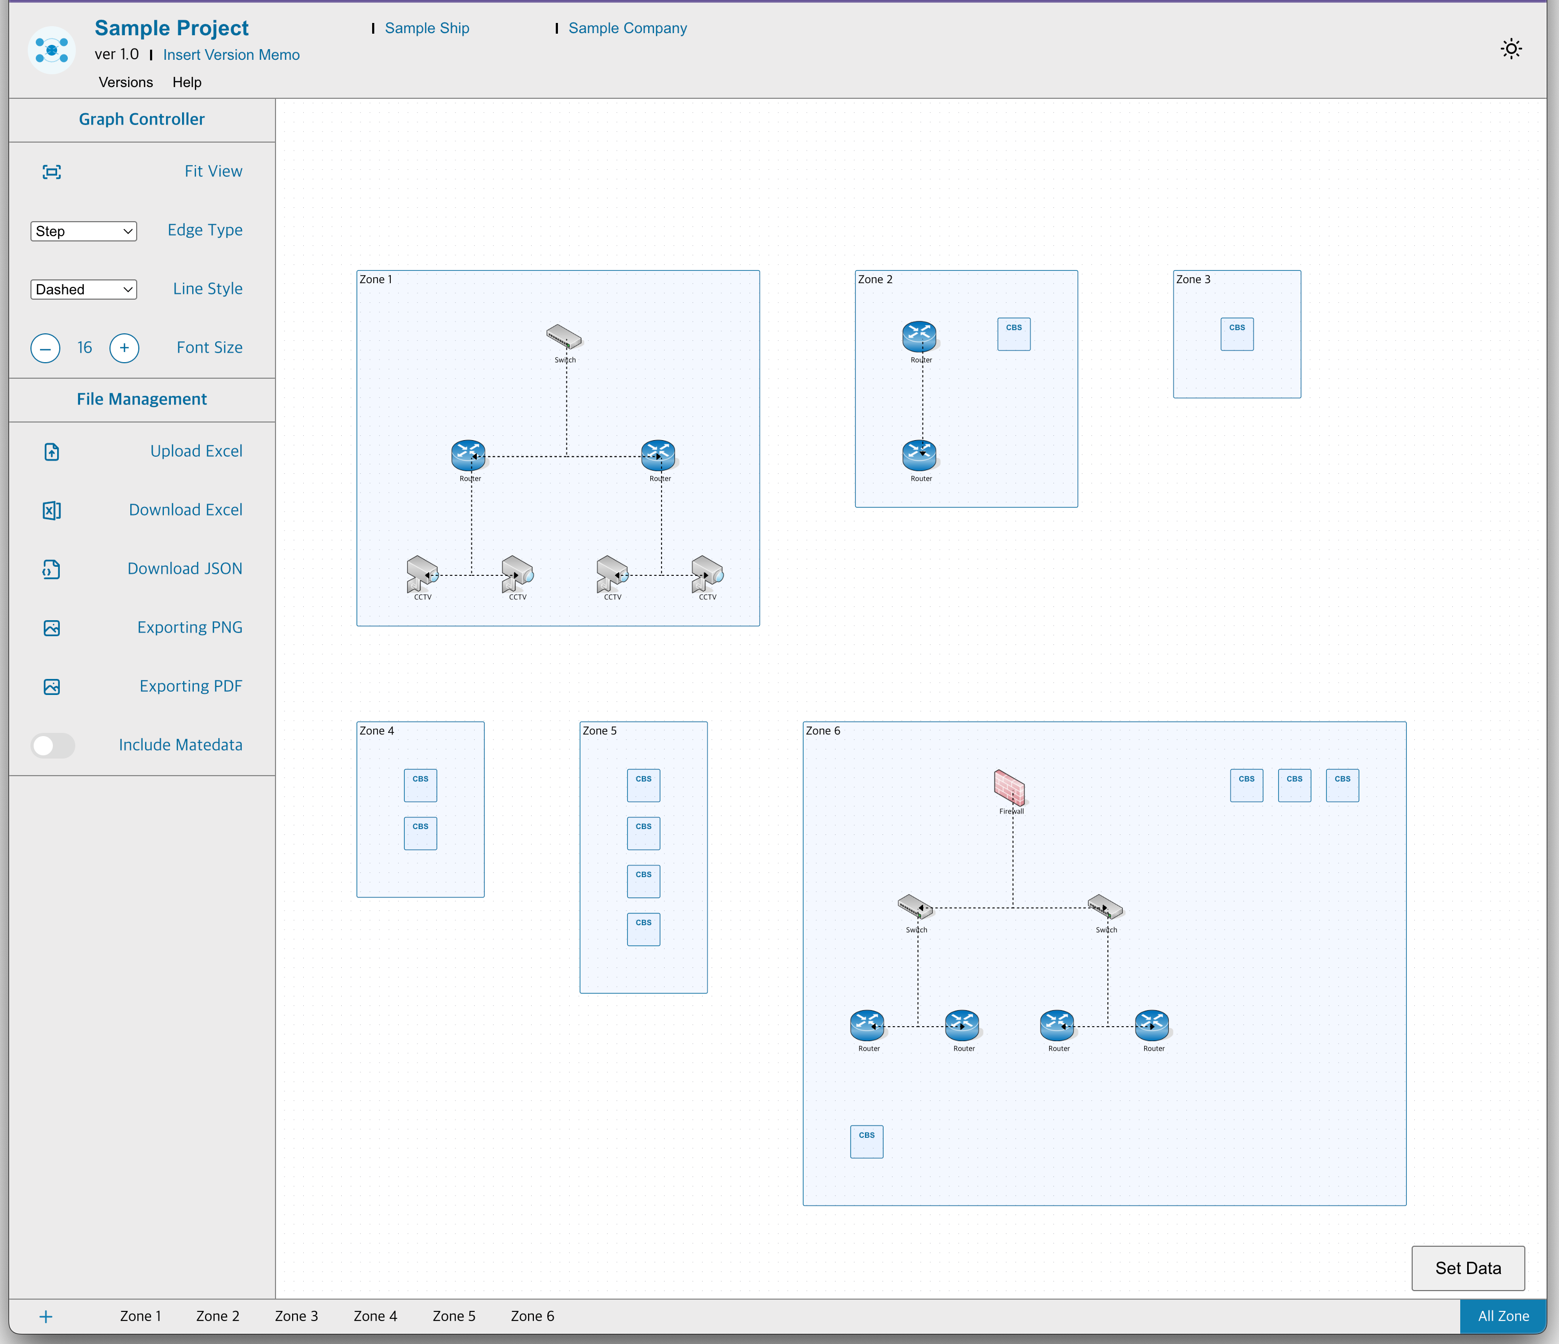
Task: Click the Upload Excel file icon
Action: (x=51, y=452)
